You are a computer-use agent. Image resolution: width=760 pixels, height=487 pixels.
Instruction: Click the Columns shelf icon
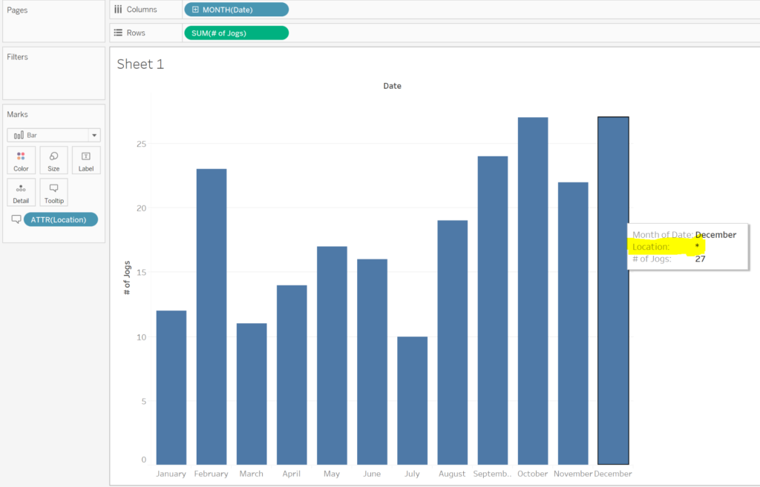click(x=118, y=10)
